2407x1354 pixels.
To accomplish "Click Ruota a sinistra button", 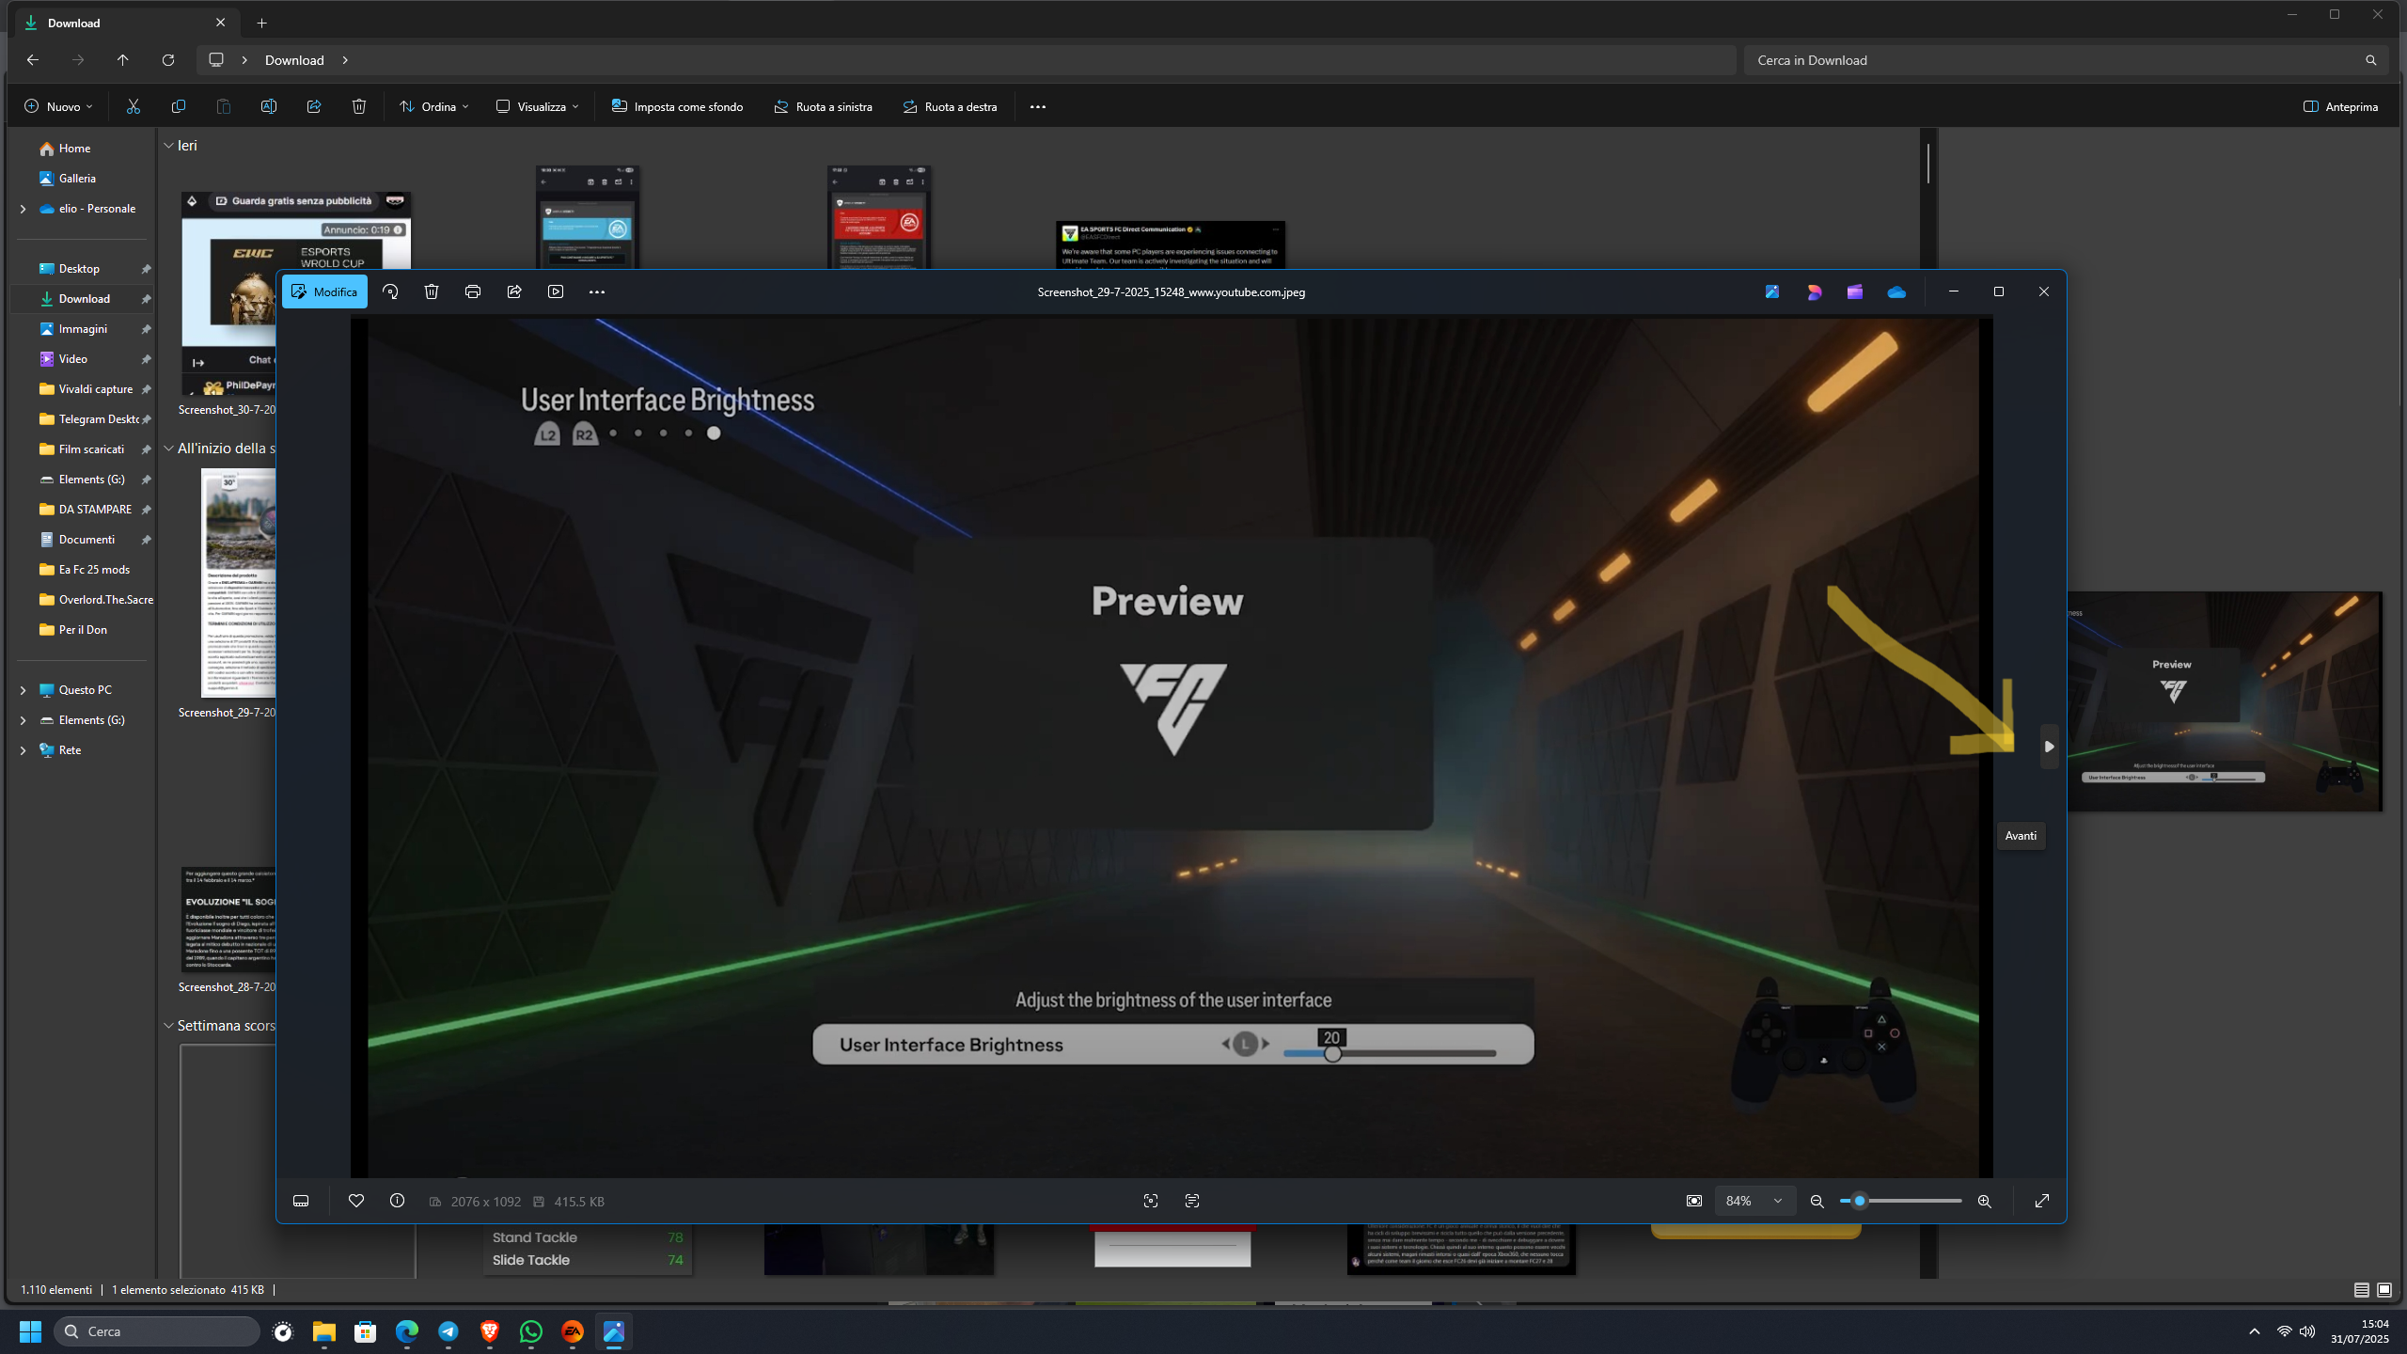I will 823,106.
